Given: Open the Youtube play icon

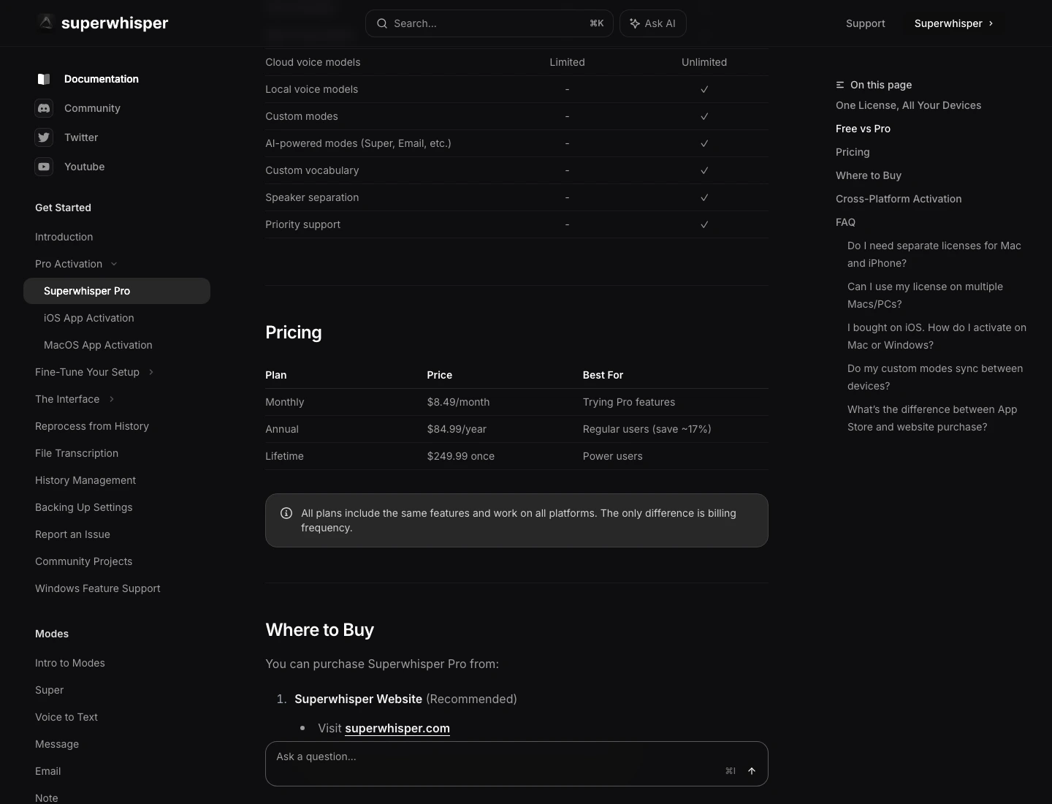Looking at the screenshot, I should [44, 167].
